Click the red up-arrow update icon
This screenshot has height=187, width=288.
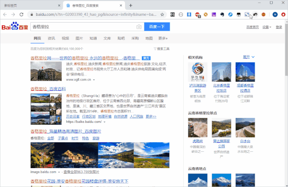pos(283,14)
